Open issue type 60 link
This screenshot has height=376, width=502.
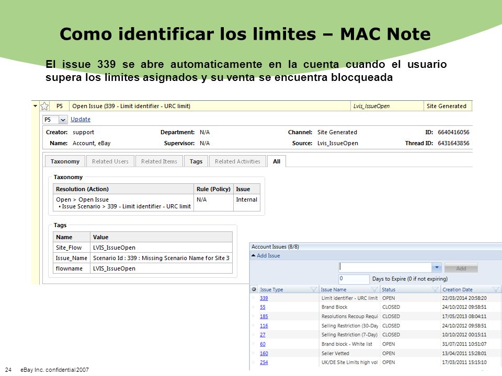263,344
